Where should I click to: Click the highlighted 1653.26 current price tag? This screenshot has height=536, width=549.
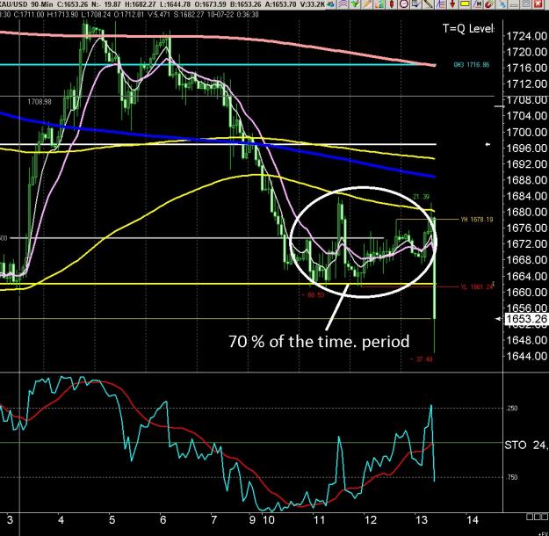point(526,319)
